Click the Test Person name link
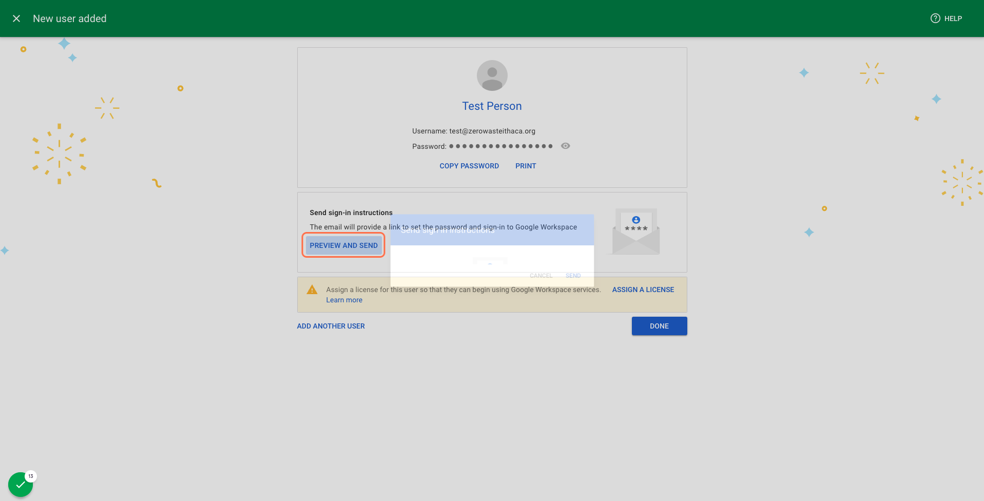 coord(492,106)
